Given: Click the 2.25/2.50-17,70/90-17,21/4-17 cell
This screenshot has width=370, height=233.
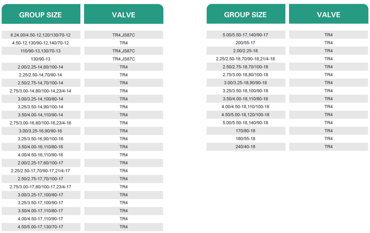Looking at the screenshot, I should click(x=41, y=171).
